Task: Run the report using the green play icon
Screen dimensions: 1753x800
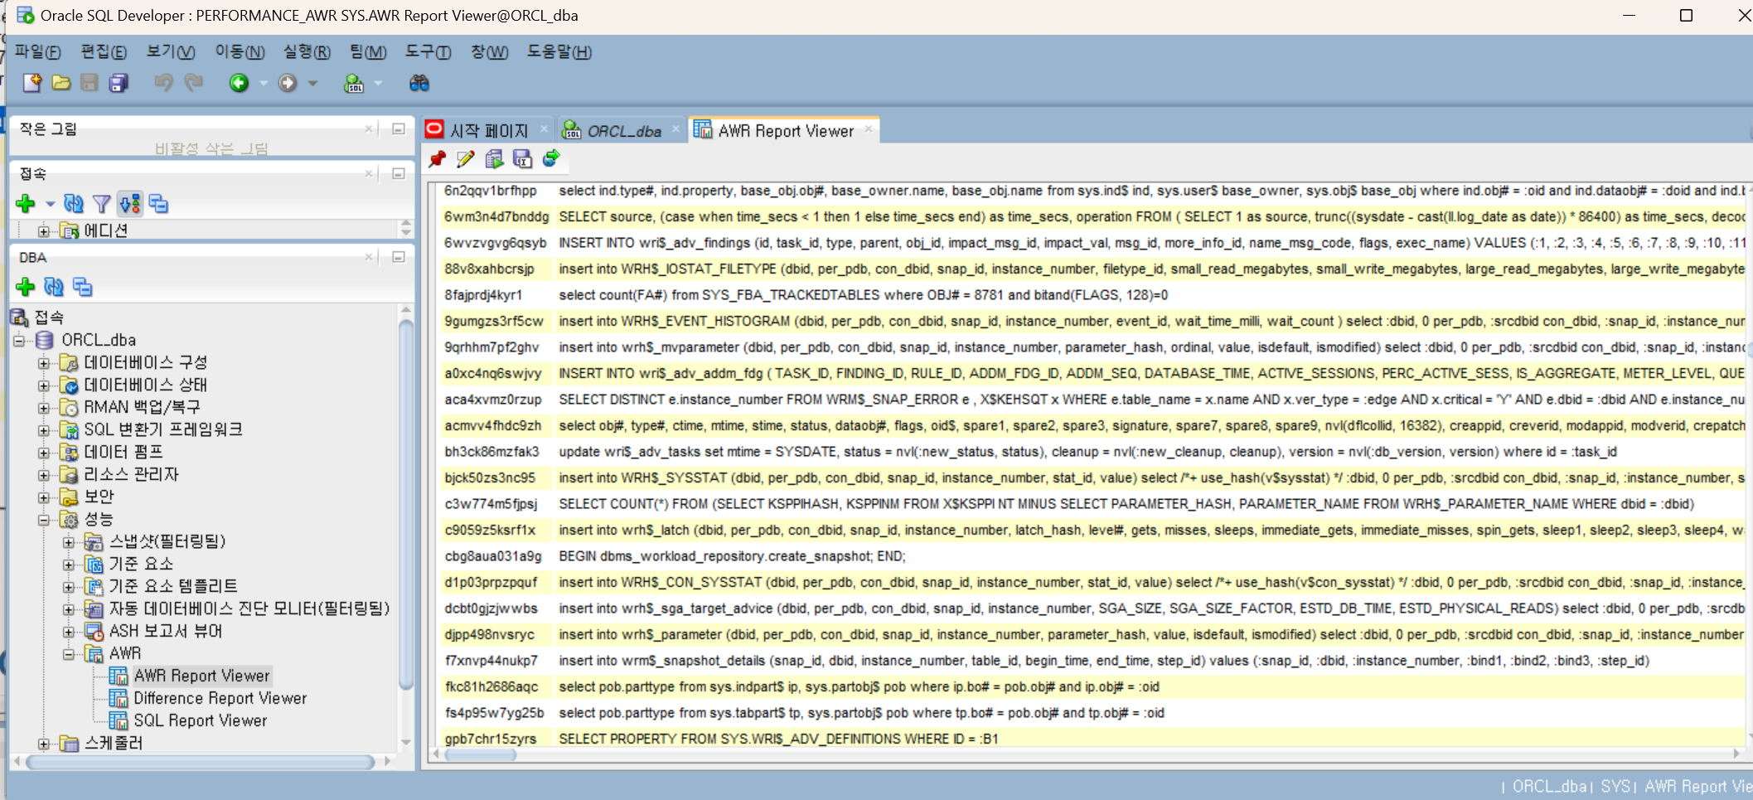Action: [494, 158]
